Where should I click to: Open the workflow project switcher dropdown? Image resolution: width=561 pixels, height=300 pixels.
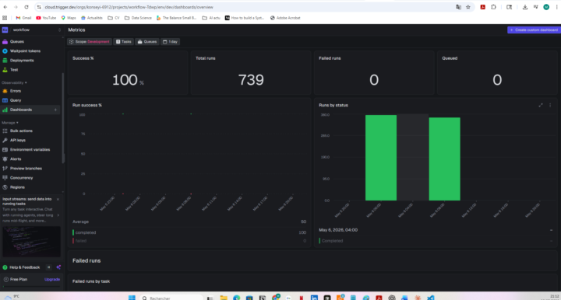[x=31, y=30]
